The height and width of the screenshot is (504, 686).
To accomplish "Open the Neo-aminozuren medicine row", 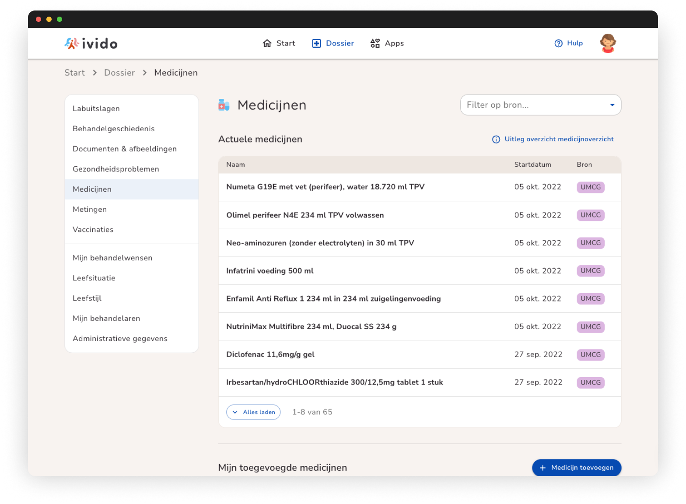I will tap(420, 243).
